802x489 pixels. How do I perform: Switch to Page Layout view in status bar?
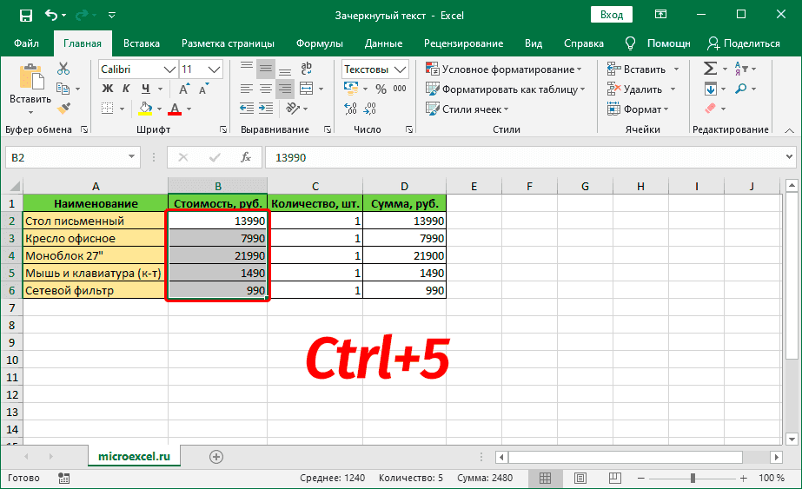click(573, 479)
